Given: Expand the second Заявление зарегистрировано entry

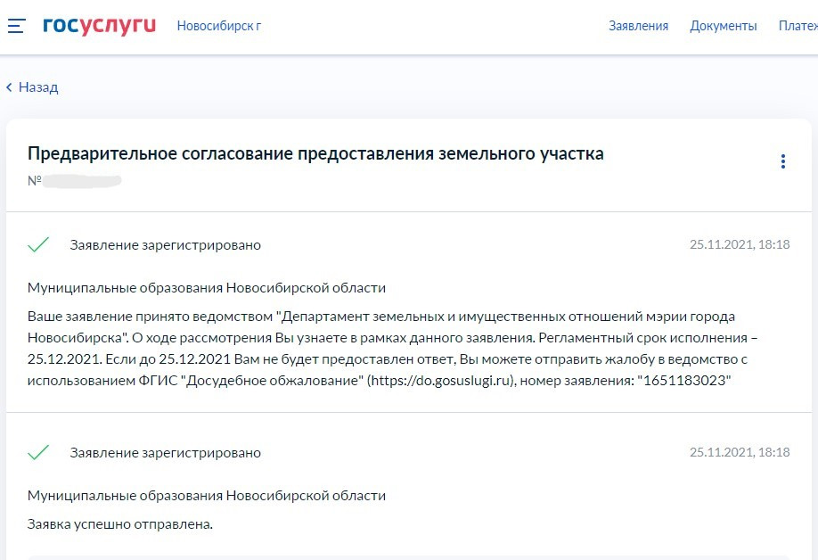Looking at the screenshot, I should [x=164, y=452].
